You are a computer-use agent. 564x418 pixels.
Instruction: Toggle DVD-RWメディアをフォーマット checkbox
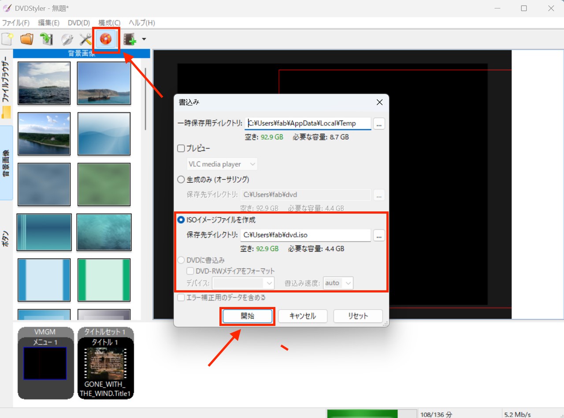point(190,271)
